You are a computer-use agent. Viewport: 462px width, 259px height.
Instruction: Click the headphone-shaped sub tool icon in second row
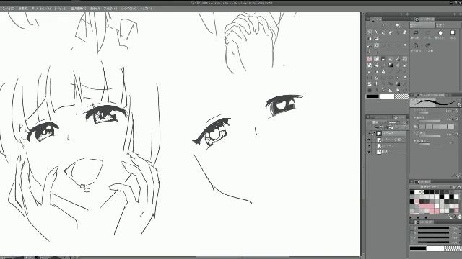[416, 45]
